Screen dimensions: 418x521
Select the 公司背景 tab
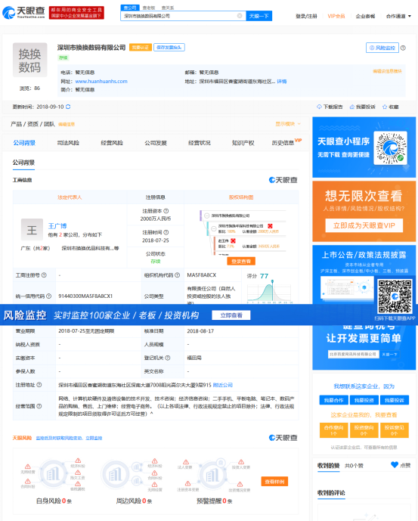[x=24, y=143]
